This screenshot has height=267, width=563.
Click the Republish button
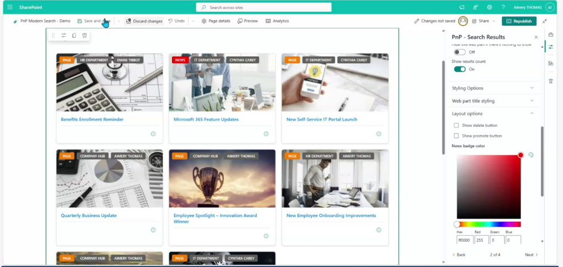(518, 21)
